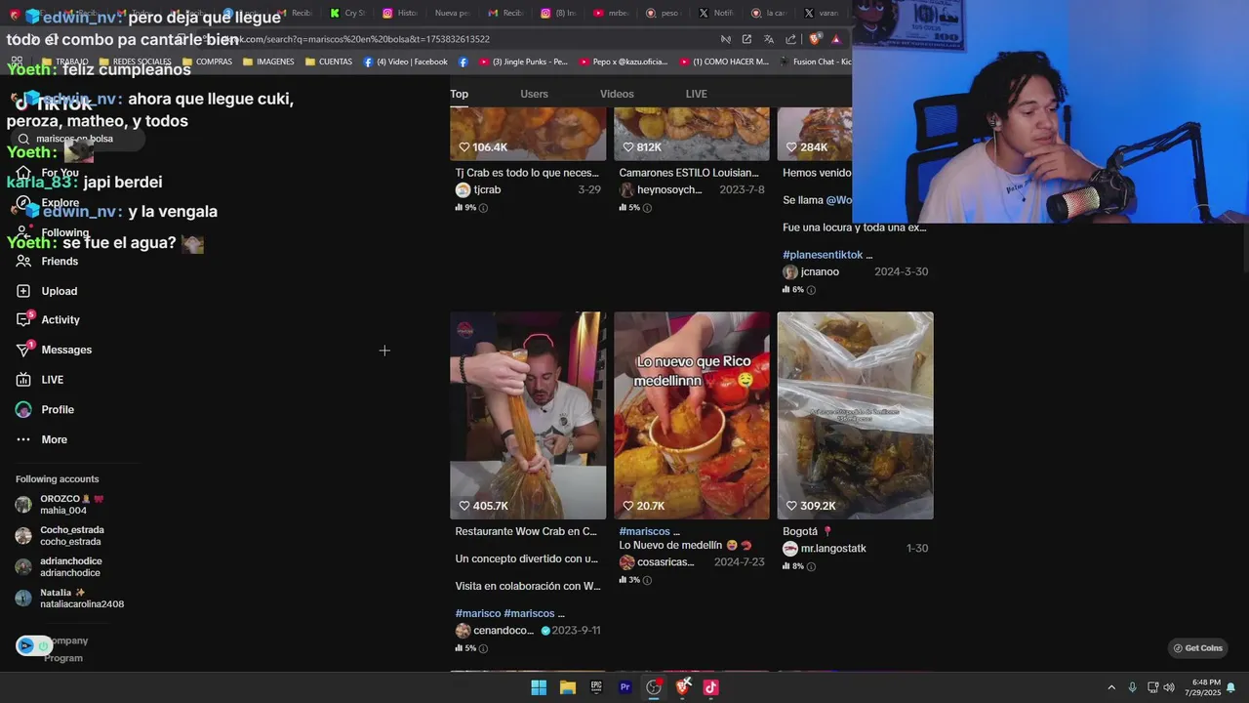Open Natalia nataliacarolina2408 followed account
1249x703 pixels.
point(70,599)
